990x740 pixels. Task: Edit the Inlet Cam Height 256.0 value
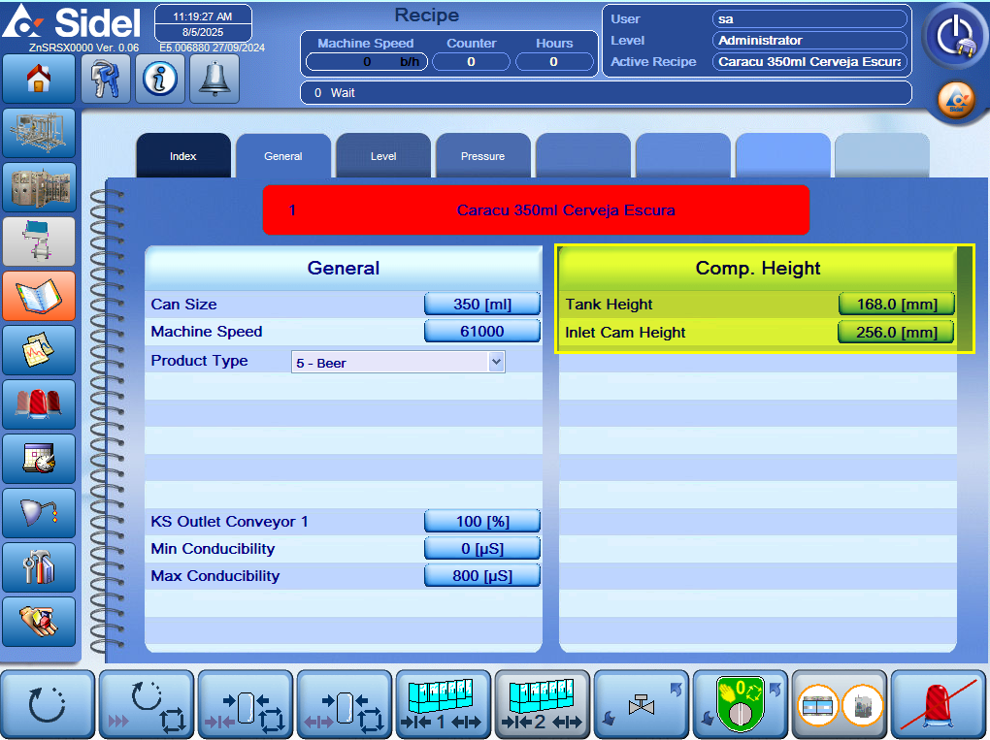897,333
